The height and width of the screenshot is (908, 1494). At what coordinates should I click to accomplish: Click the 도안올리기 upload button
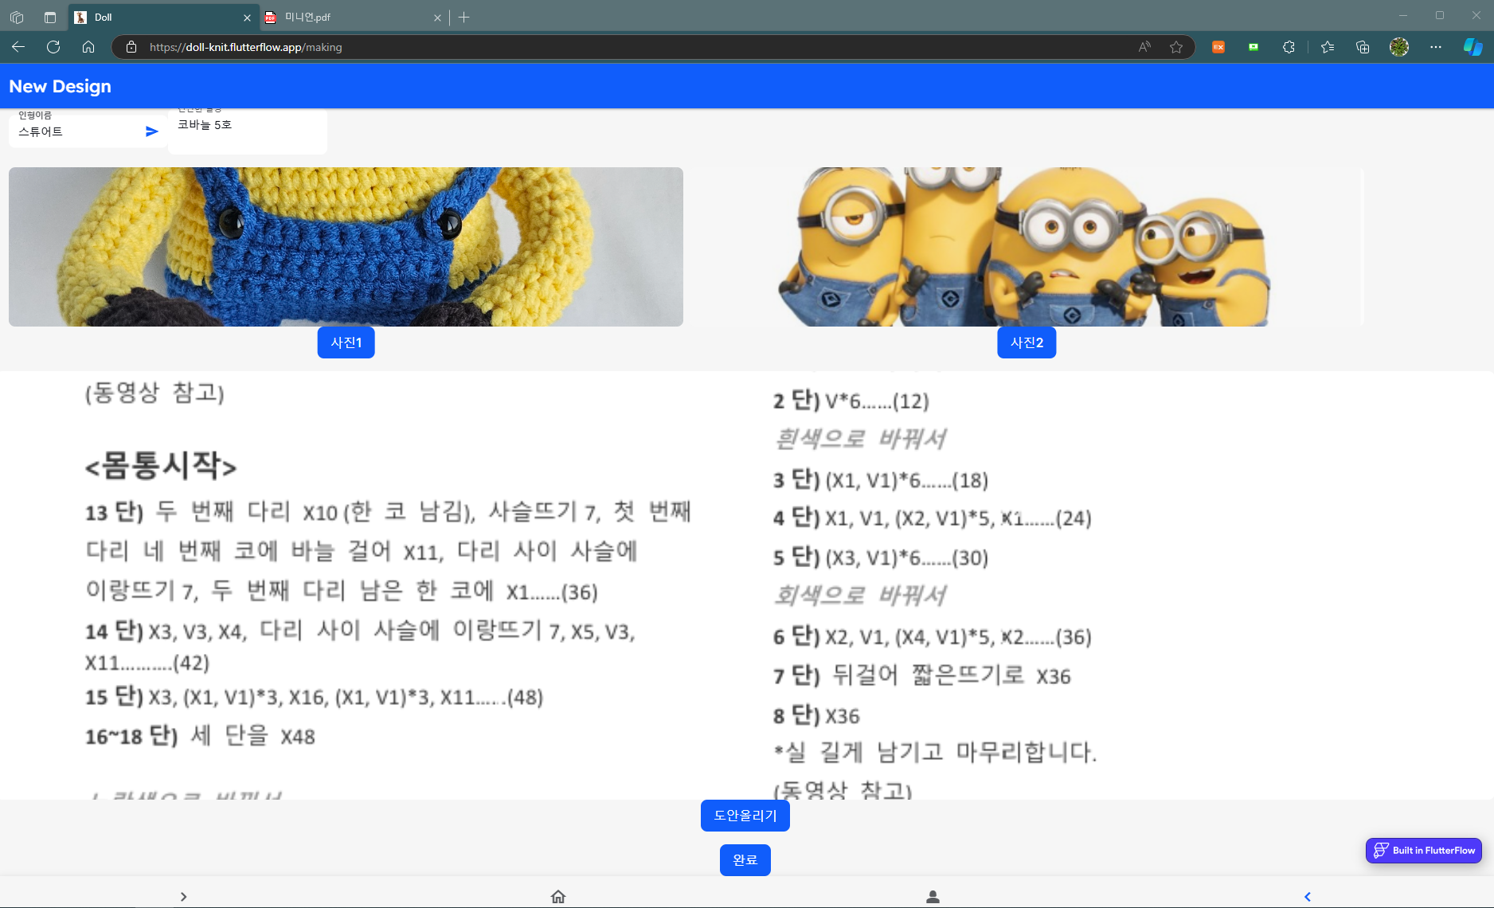pos(745,816)
